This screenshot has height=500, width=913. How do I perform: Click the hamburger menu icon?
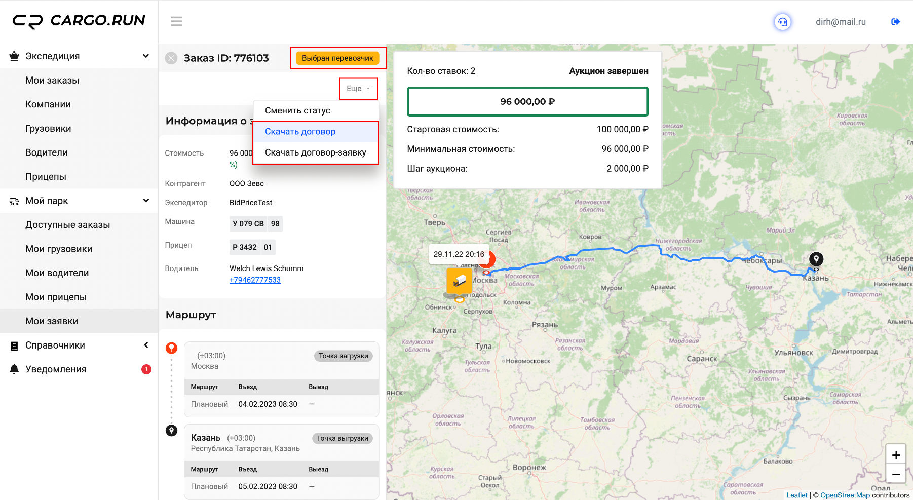coord(176,21)
